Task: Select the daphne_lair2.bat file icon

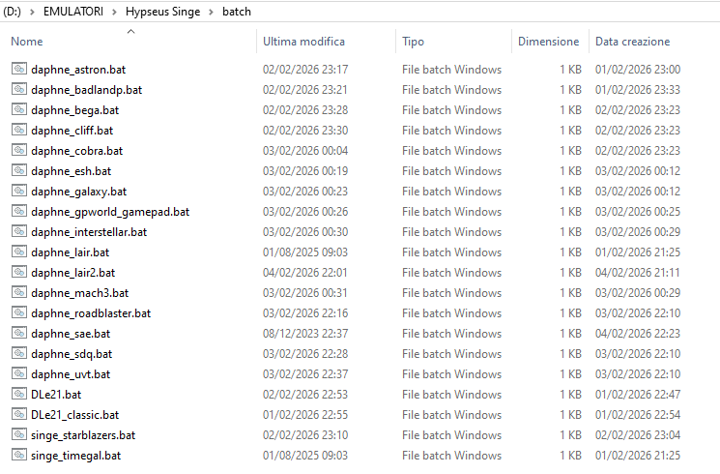Action: (19, 272)
